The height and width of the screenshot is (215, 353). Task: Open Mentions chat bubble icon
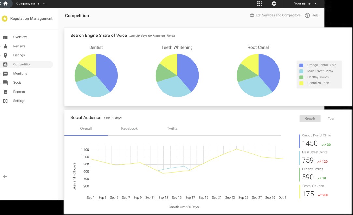[x=6, y=74]
